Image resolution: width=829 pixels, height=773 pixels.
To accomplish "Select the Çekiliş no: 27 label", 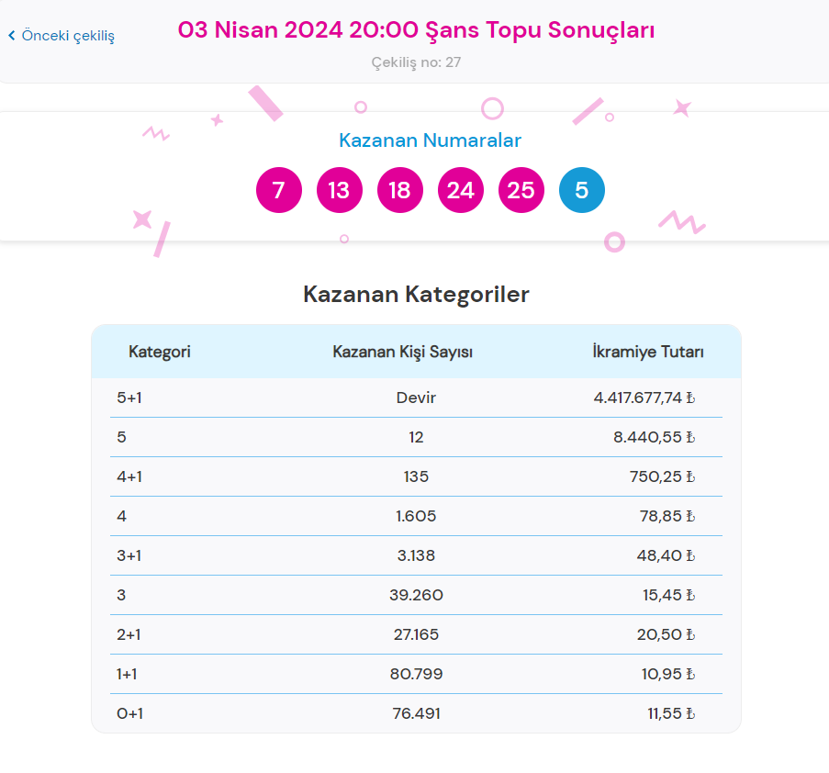I will (416, 62).
